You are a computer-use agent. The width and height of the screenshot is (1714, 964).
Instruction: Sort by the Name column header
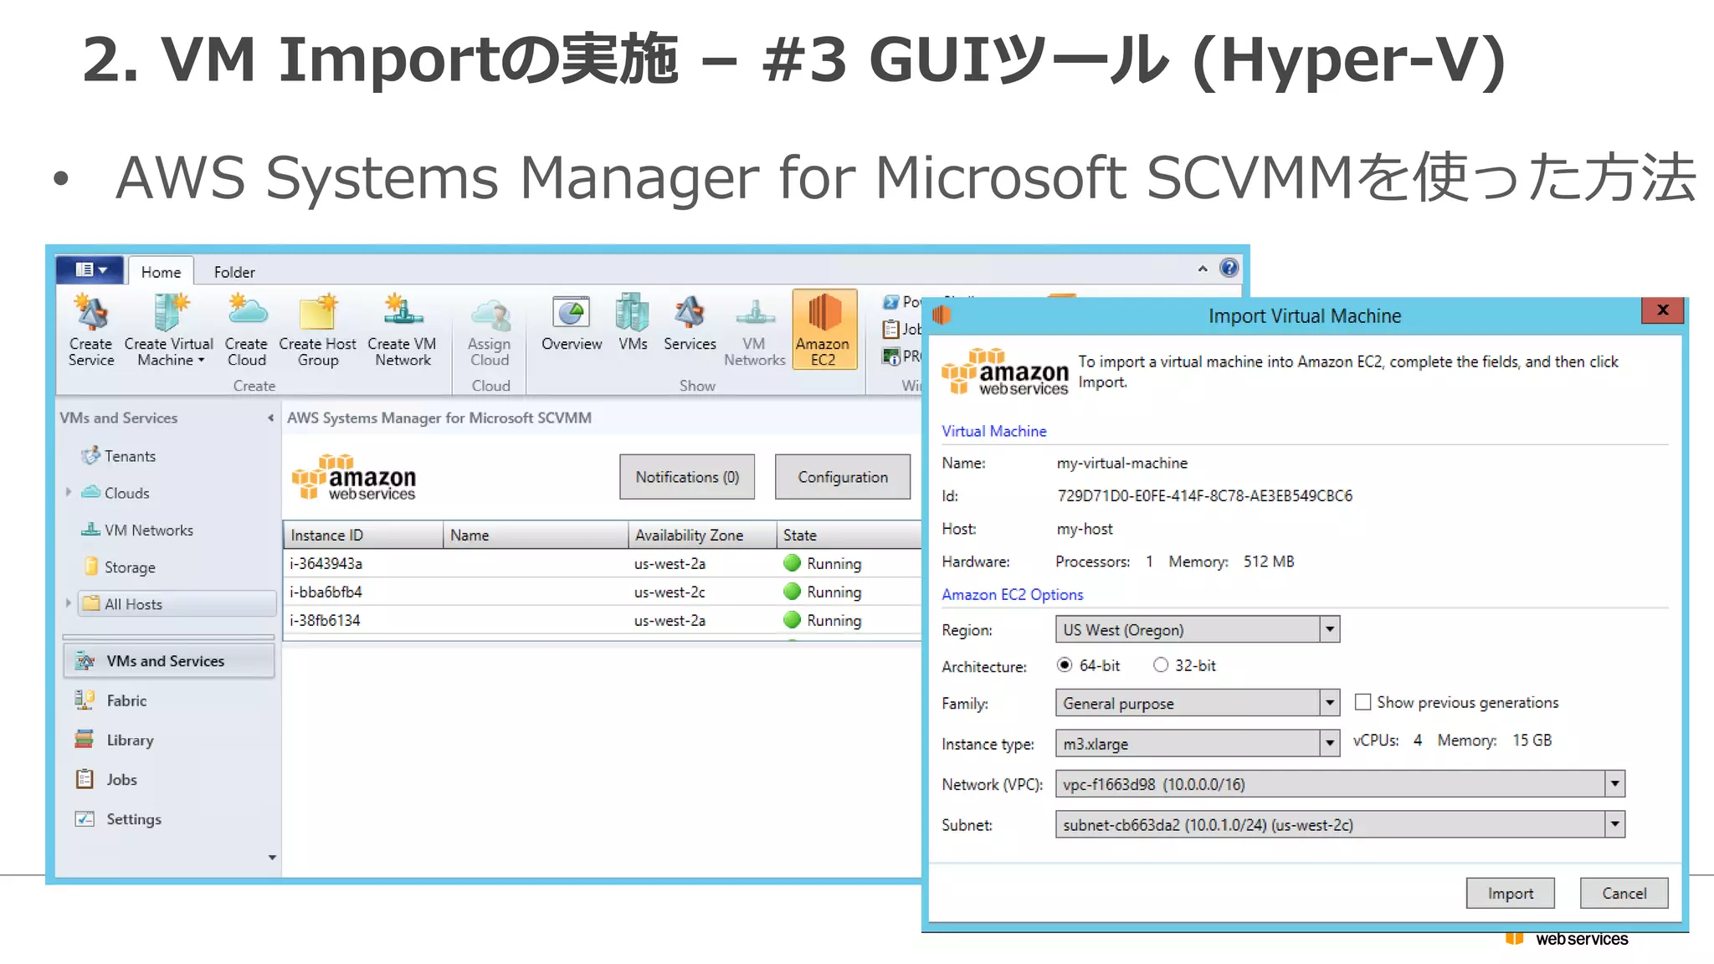pos(536,535)
